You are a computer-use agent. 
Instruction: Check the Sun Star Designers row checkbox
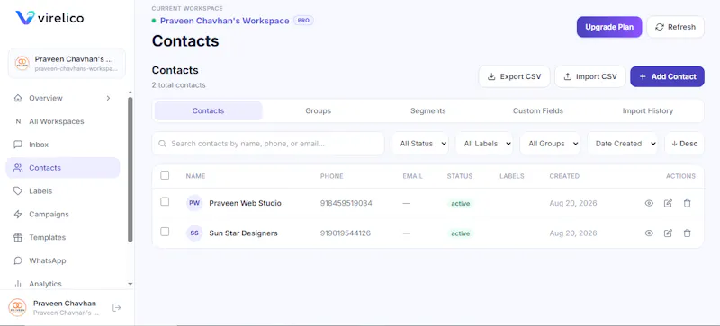click(165, 232)
